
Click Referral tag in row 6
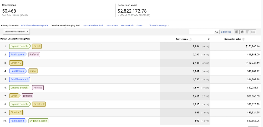pyautogui.click(x=38, y=88)
